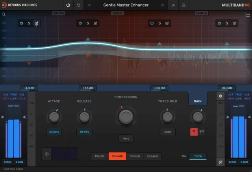Open the hamburger menu in header

point(183,5)
